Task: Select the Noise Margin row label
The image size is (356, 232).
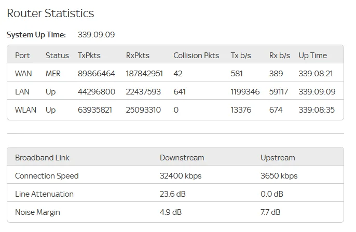Action: point(37,212)
